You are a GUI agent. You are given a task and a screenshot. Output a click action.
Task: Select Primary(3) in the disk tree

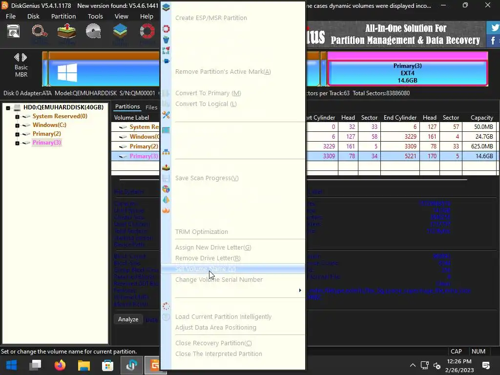(46, 143)
